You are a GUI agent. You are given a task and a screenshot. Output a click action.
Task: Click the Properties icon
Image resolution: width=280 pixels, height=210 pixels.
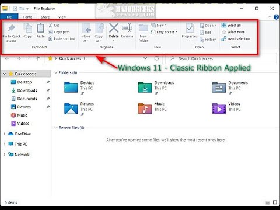coord(190,29)
